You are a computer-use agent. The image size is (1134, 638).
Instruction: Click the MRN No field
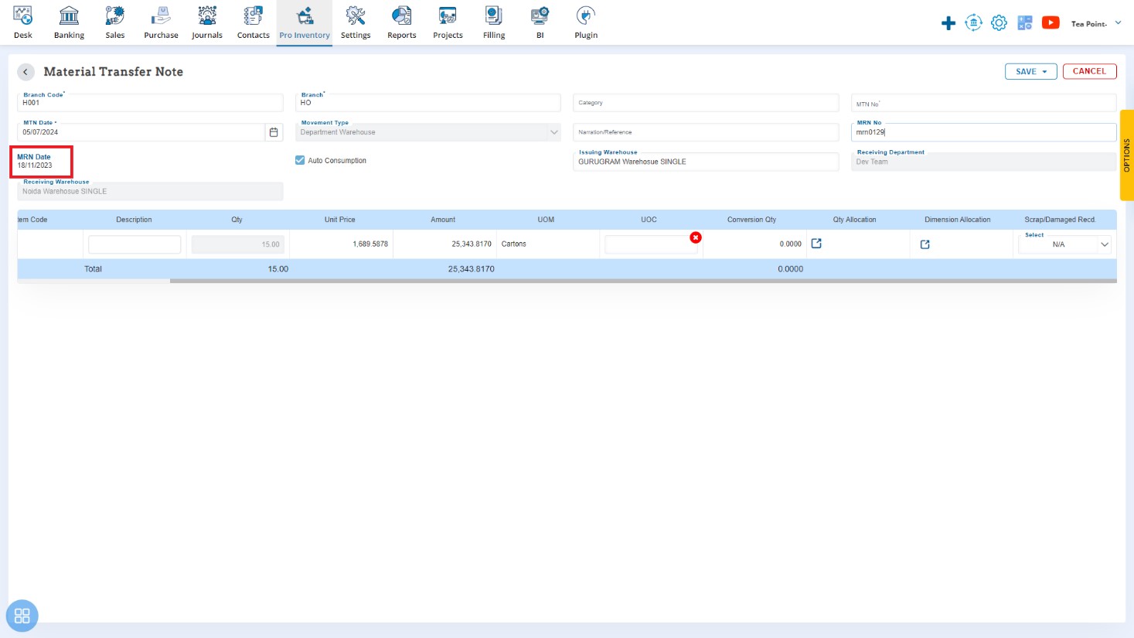(x=983, y=132)
